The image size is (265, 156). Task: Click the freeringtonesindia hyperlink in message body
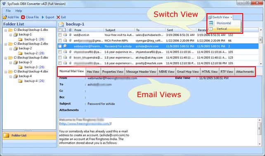pos(85,123)
